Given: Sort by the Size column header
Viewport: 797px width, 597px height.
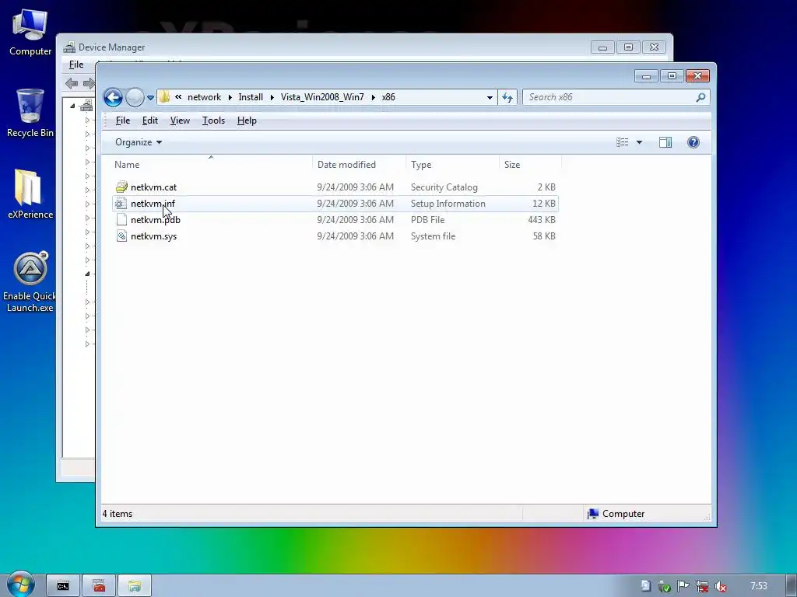Looking at the screenshot, I should point(530,165).
